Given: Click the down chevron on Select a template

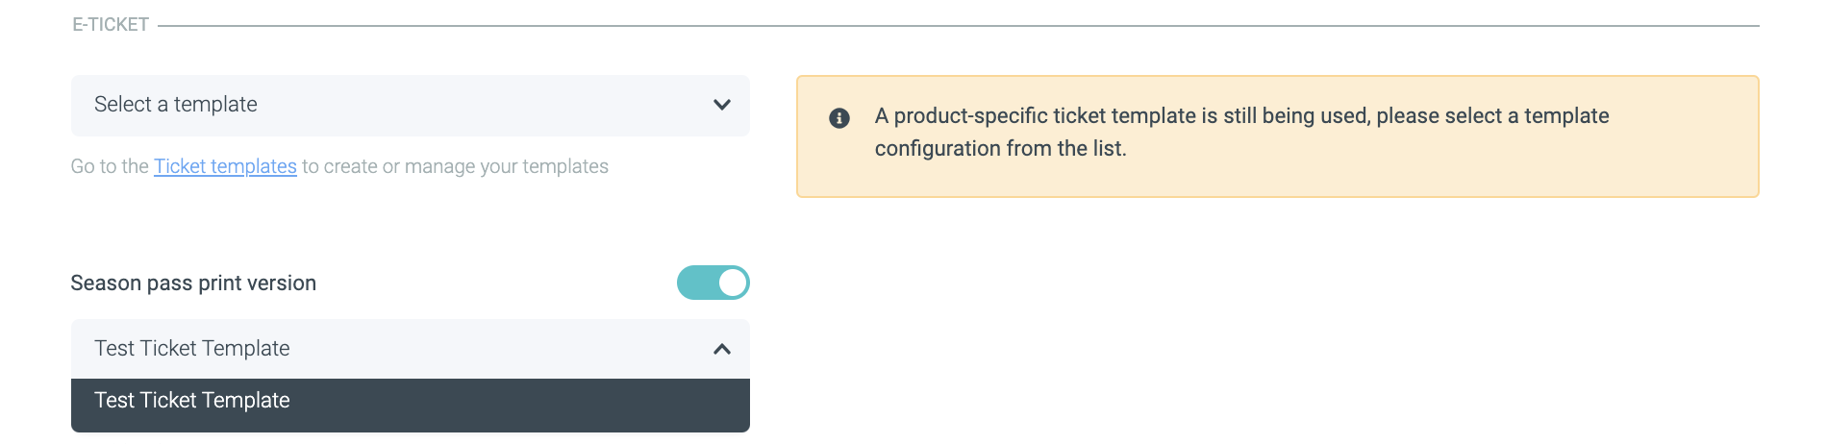Looking at the screenshot, I should pos(722,105).
